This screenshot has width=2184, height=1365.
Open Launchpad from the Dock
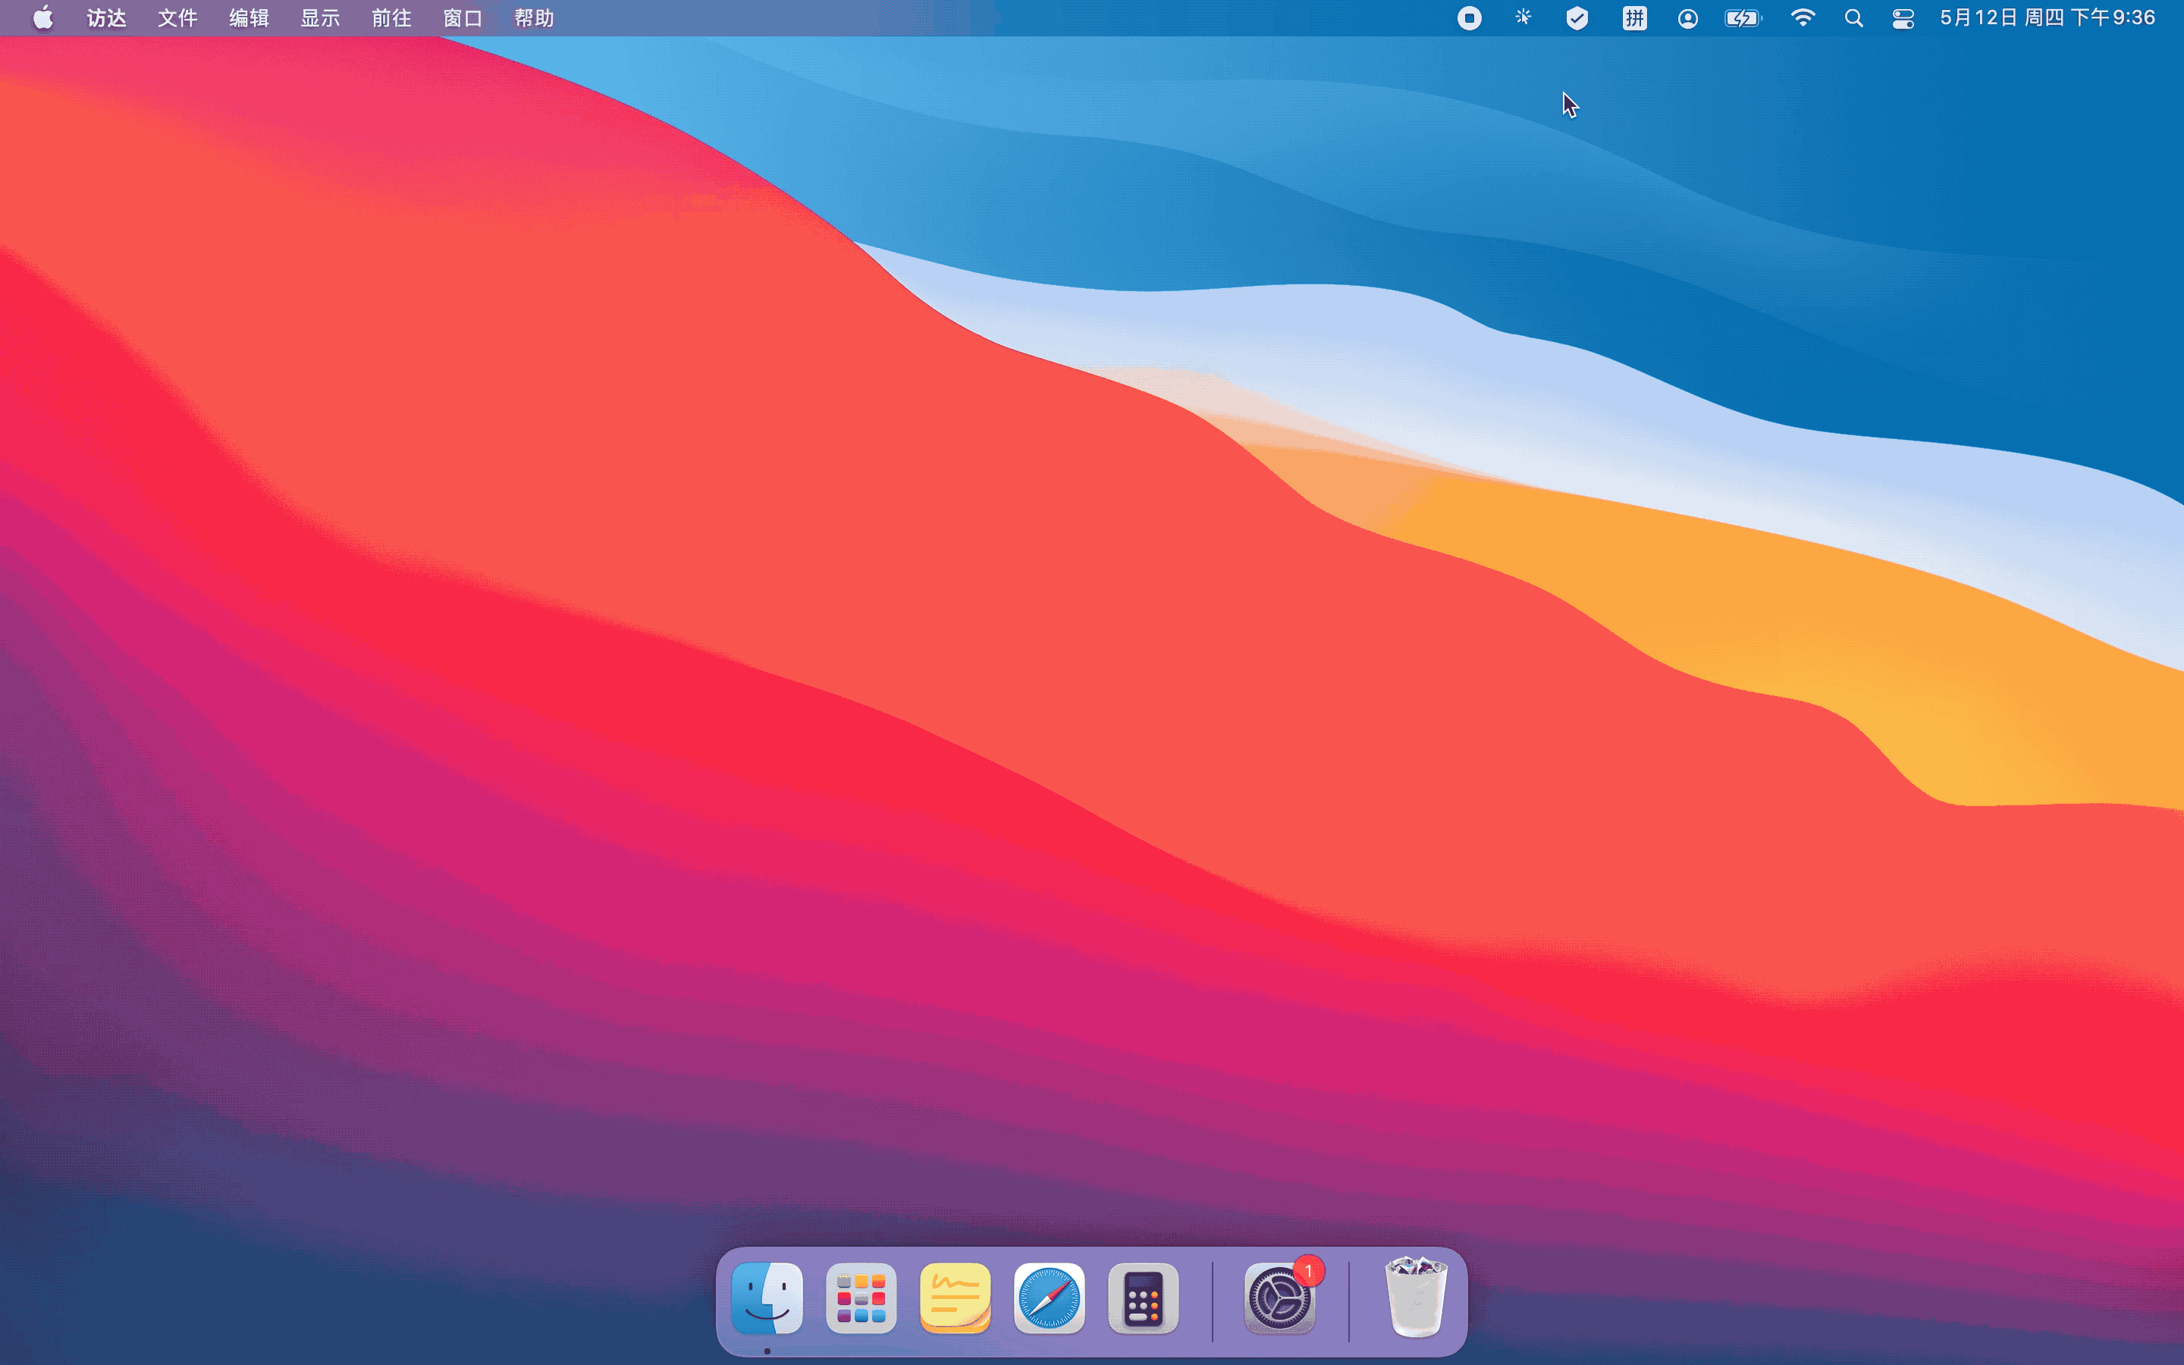click(x=861, y=1298)
